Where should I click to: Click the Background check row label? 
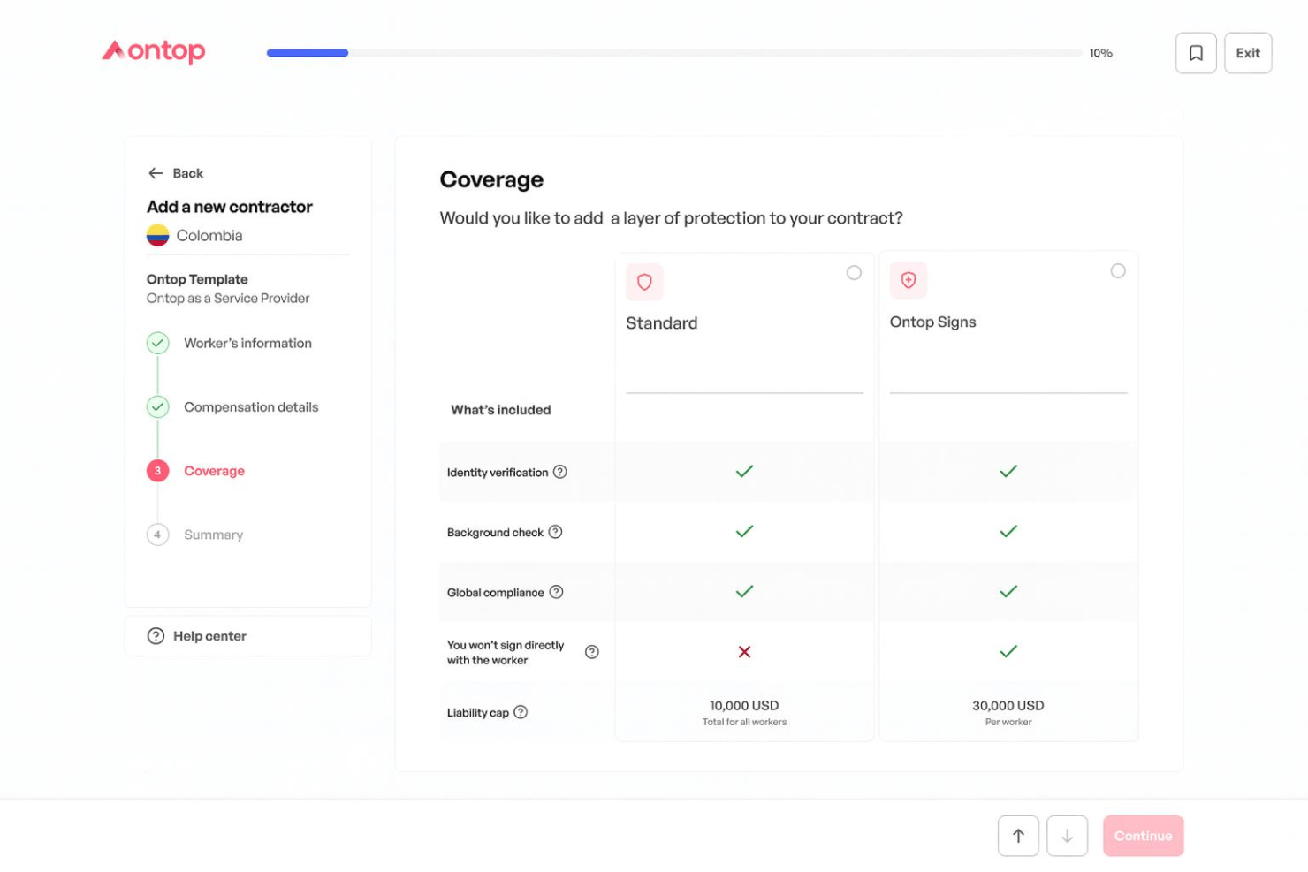495,533
